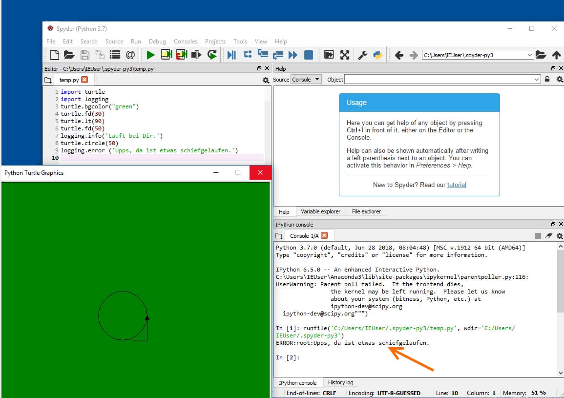
Task: Switch to Variable explorer tab
Action: (x=320, y=211)
